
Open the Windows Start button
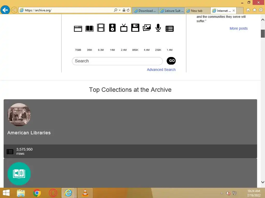6,193
